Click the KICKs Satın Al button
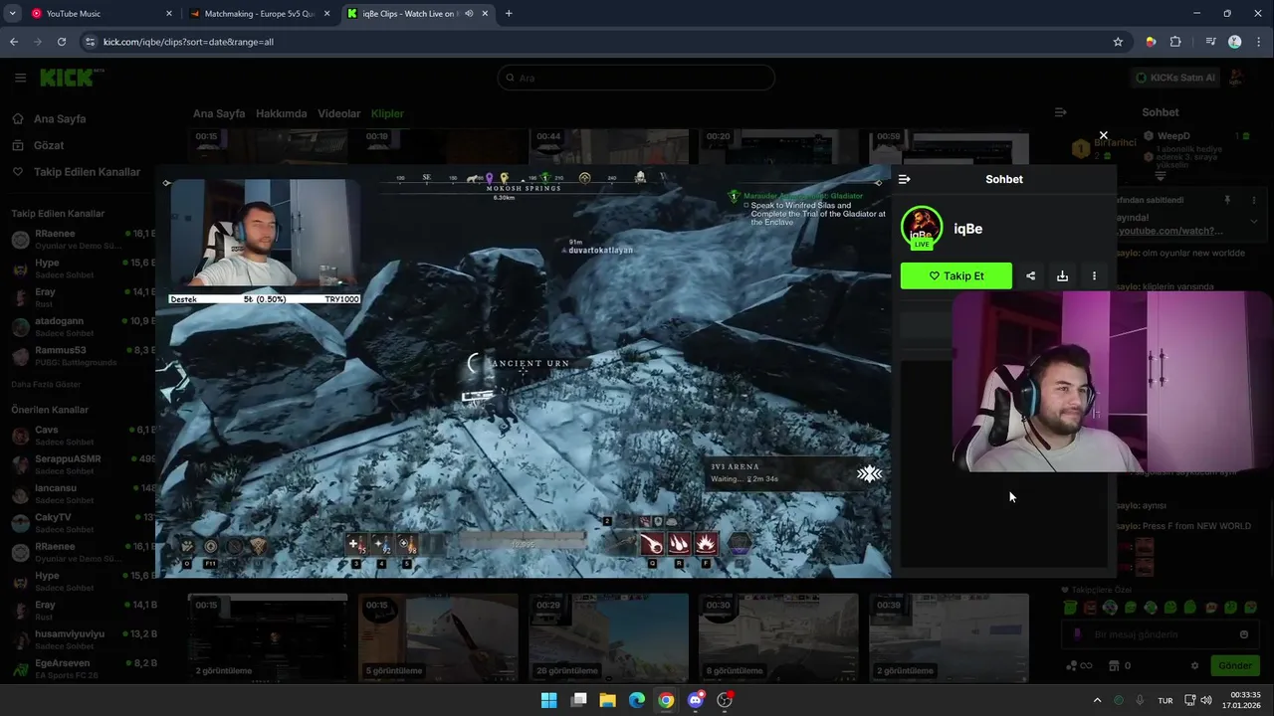 [1175, 78]
